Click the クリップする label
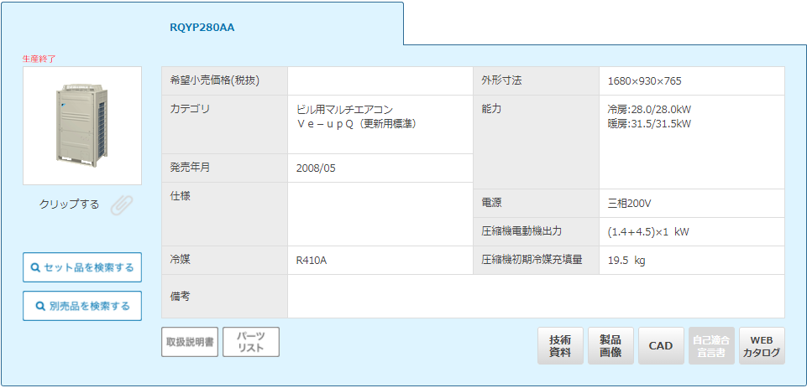 pos(69,204)
